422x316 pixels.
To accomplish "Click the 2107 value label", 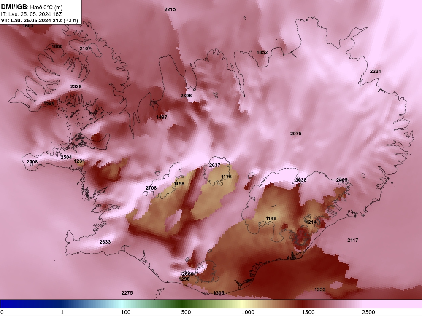I will [85, 48].
